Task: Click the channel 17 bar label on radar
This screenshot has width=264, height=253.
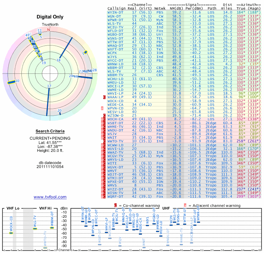Action: pos(49,86)
